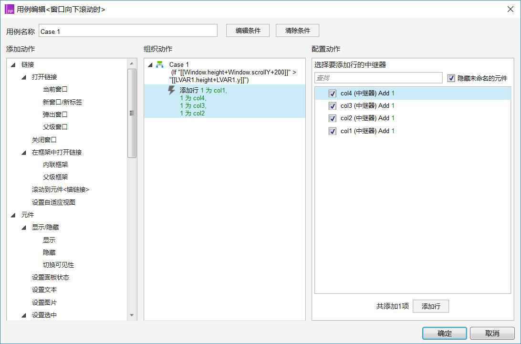
Task: Select the 设置图片 action
Action: pos(44,302)
